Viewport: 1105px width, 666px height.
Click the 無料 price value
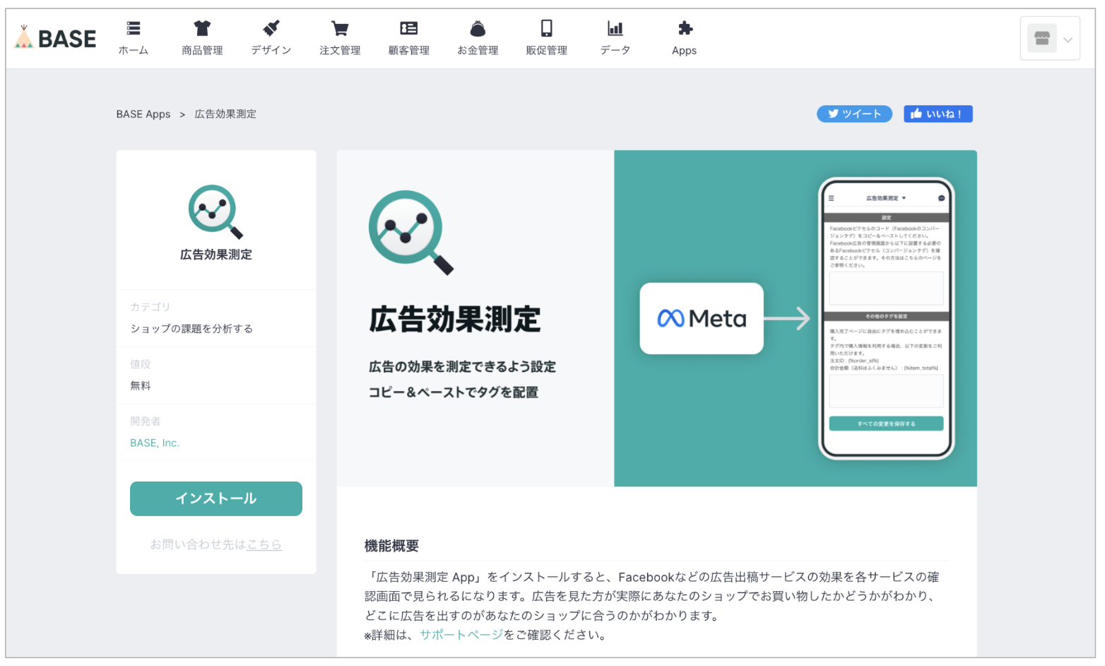[x=141, y=385]
